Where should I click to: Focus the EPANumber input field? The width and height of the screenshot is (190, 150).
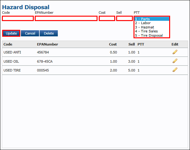66,19
